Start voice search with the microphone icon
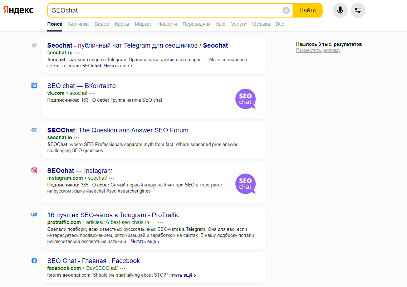This screenshot has width=407, height=287. point(340,10)
